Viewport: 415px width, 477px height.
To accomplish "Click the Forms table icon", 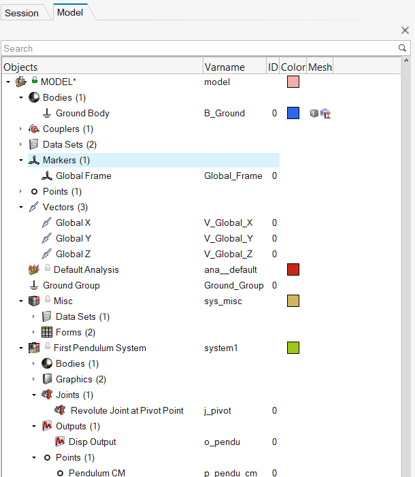I will (x=47, y=333).
